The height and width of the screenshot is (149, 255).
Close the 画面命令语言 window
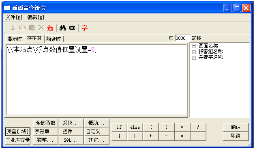246,8
